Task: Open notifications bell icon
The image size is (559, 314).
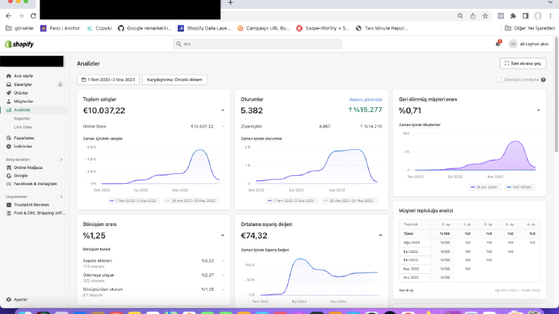Action: point(498,44)
